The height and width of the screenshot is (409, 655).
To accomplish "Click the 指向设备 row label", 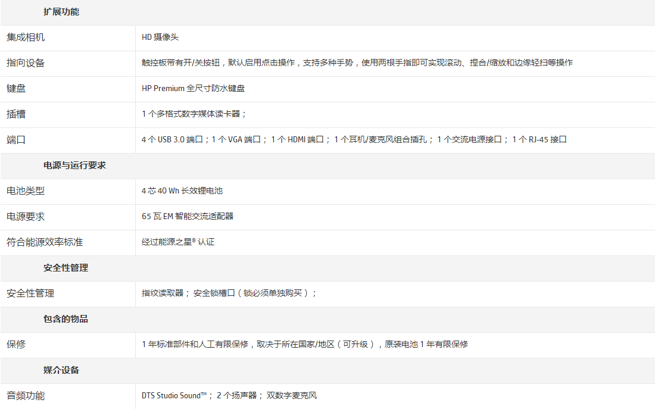I will [x=26, y=63].
